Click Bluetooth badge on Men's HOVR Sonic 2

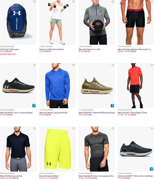[34, 105]
